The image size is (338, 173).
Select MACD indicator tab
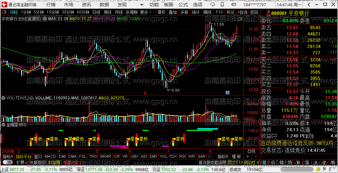(51, 157)
